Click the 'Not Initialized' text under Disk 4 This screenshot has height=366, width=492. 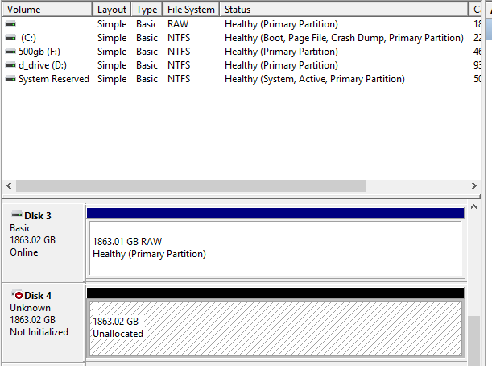[x=39, y=332]
